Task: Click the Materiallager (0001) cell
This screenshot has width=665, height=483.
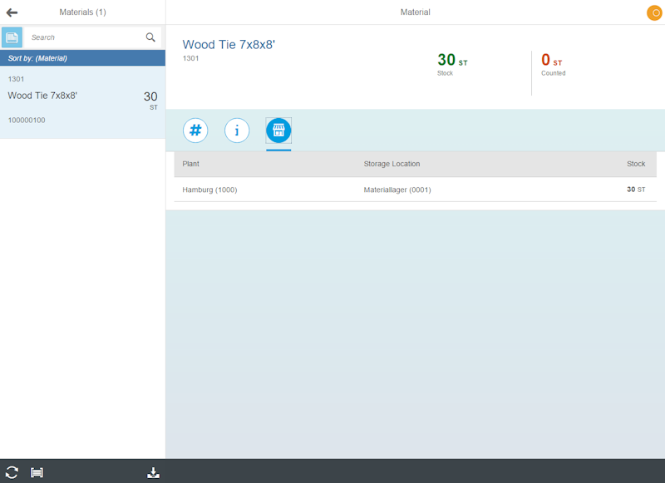Action: tap(397, 190)
